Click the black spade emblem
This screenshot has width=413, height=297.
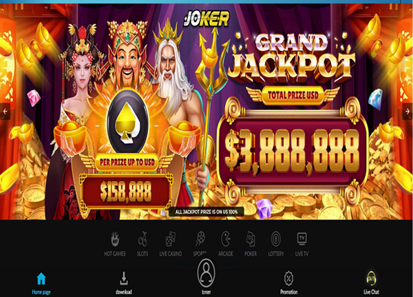(x=128, y=121)
